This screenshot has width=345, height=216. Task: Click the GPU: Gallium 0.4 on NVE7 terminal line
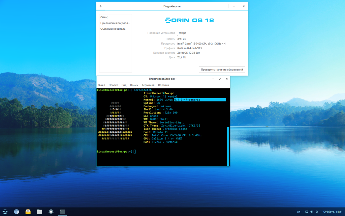tap(163, 138)
